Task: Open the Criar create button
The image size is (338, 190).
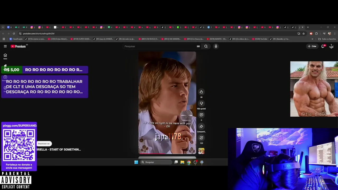Action: coord(312,46)
